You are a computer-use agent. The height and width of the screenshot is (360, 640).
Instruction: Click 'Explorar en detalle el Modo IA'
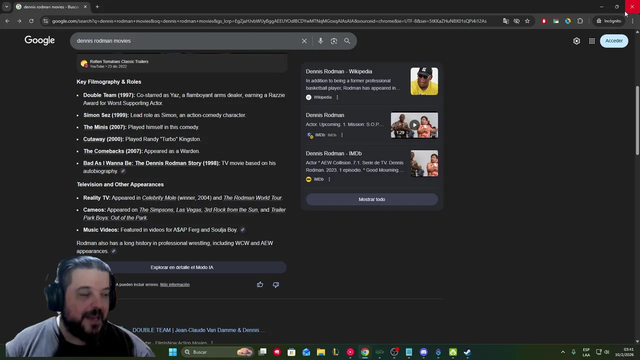point(182,267)
